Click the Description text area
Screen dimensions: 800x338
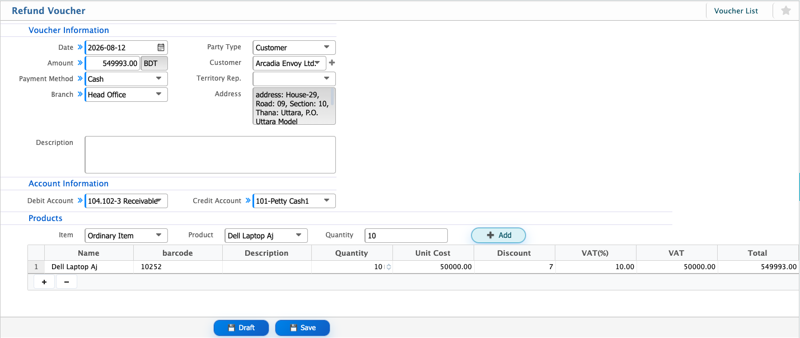(x=210, y=155)
